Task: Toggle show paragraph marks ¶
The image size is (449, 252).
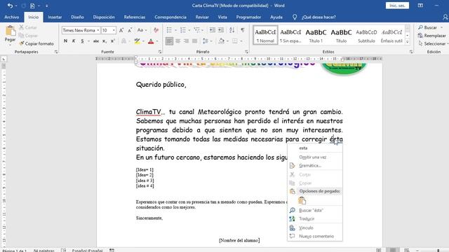Action: pos(243,30)
